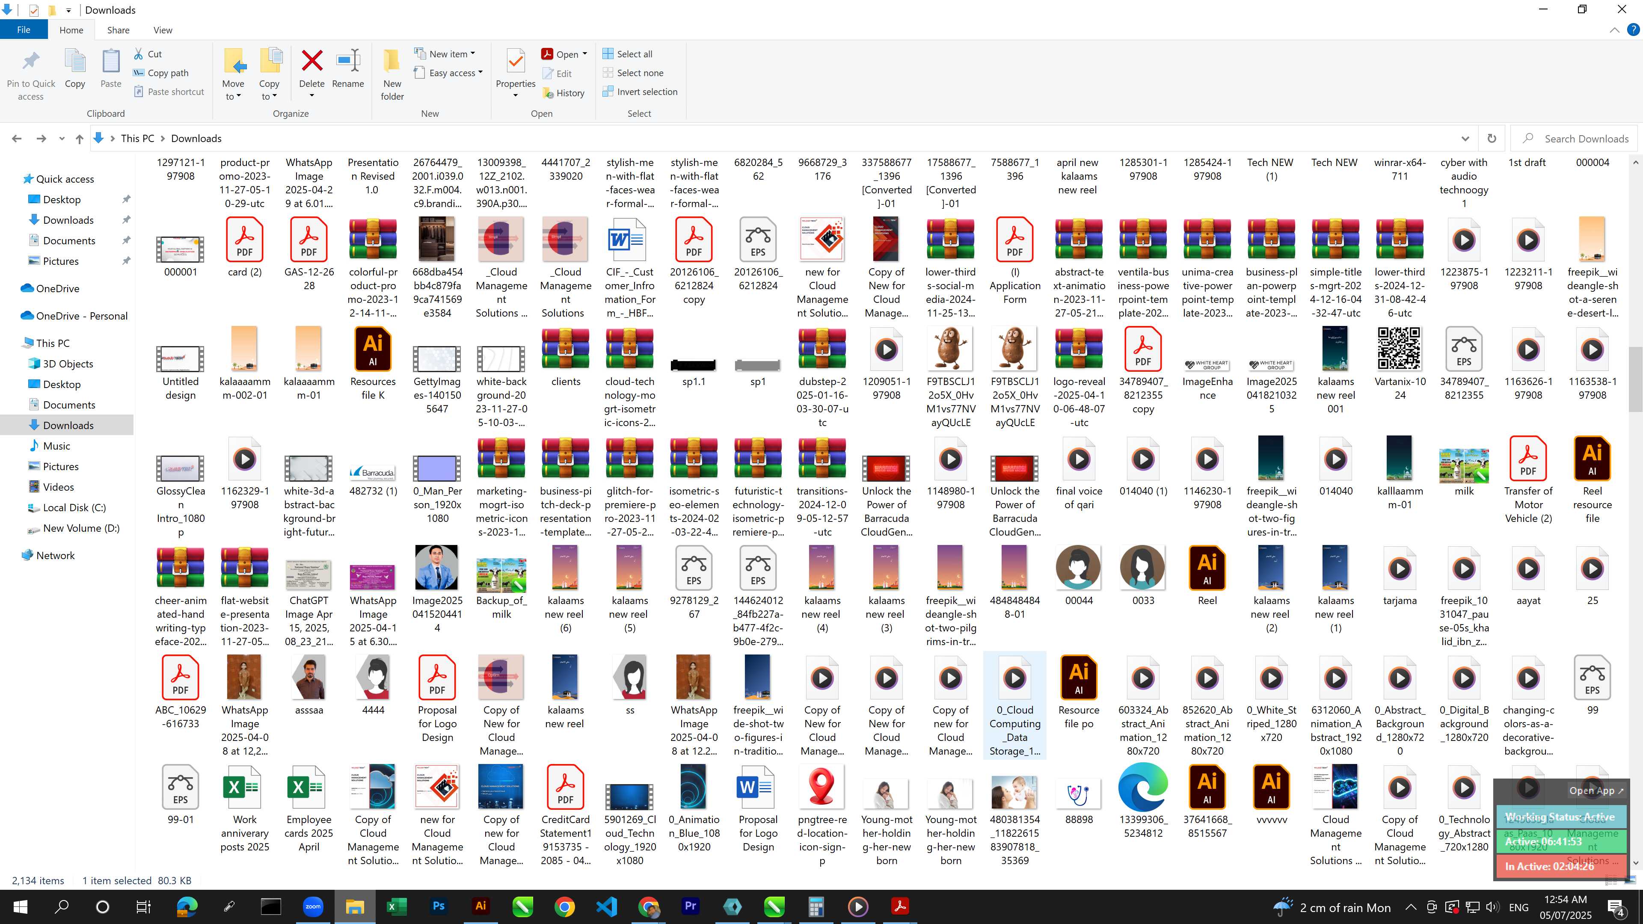1643x924 pixels.
Task: Open OneDrive - Personal in navigation pane
Action: (x=82, y=316)
